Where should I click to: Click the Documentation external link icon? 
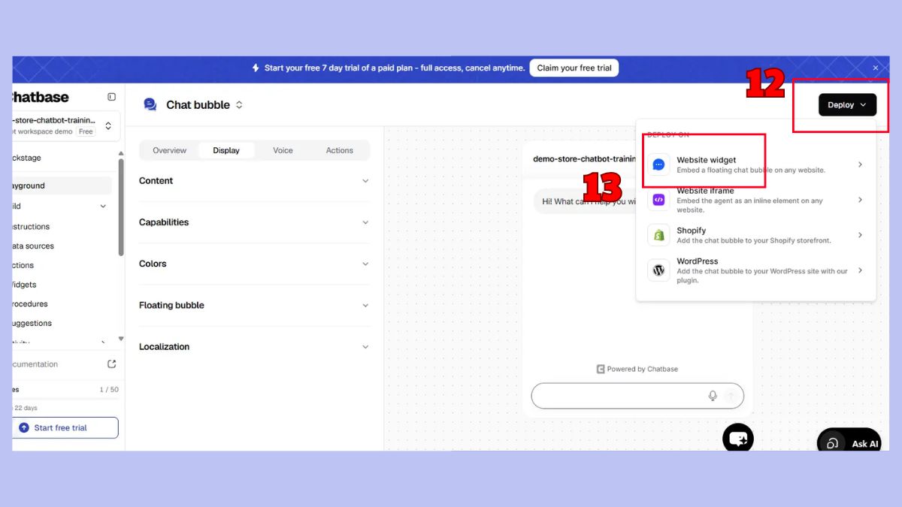pos(111,364)
